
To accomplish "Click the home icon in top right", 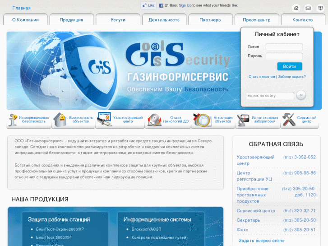I will 296,8.
